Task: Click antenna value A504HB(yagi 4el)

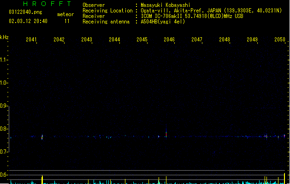Action: 163,22
